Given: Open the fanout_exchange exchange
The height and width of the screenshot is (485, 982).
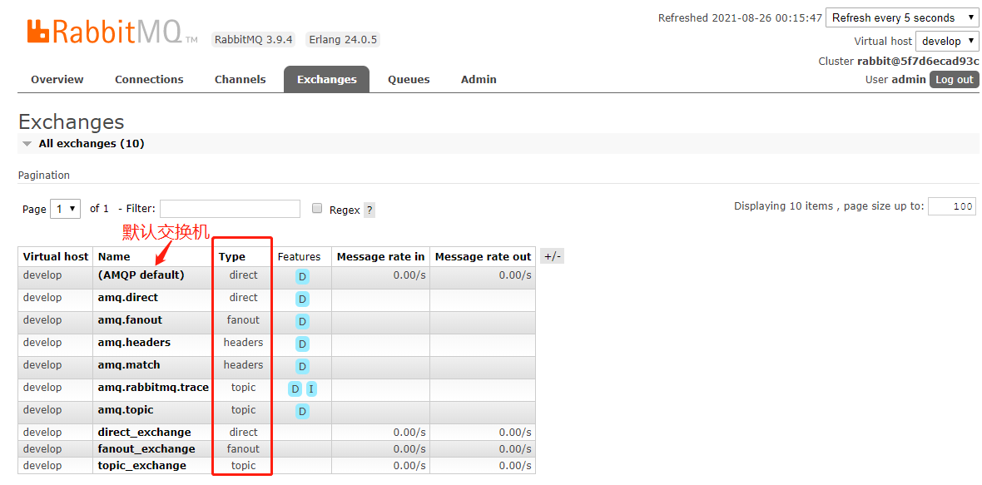Looking at the screenshot, I should [146, 448].
